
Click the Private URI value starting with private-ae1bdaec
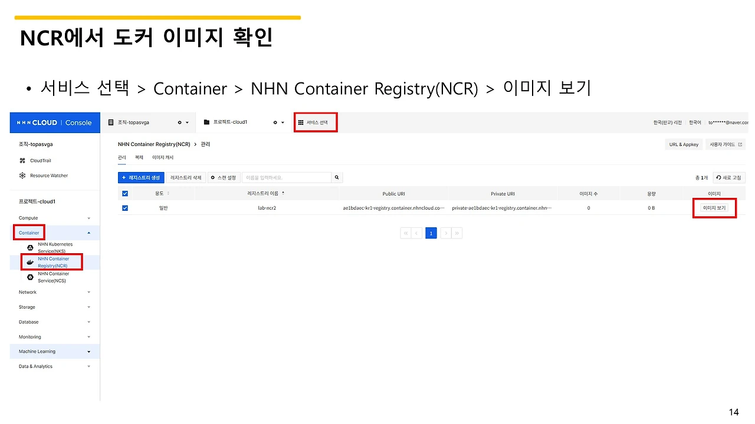coord(502,208)
